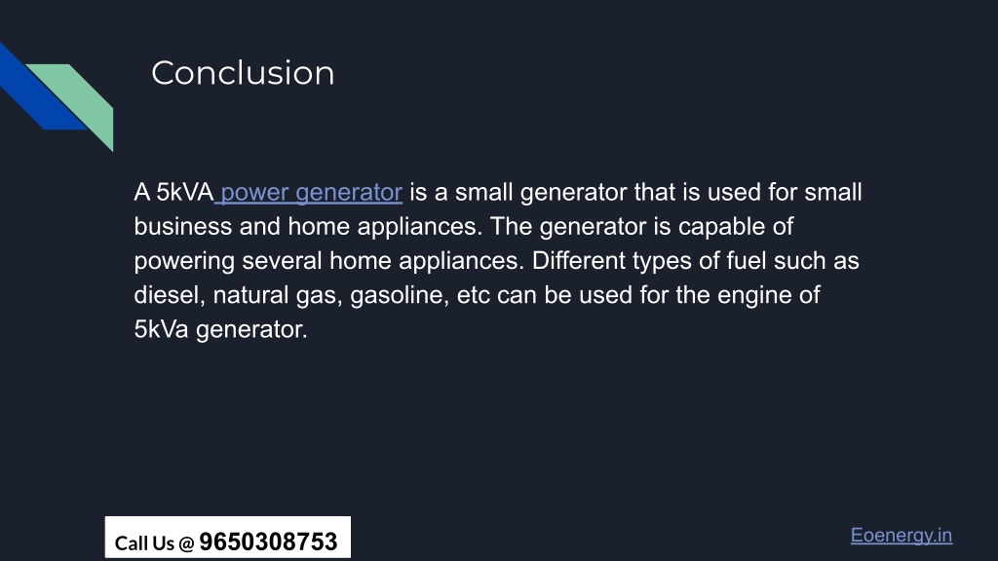Viewport: 998px width, 561px height.
Task: Click the closing words 5kVa generator.
Action: (x=221, y=329)
